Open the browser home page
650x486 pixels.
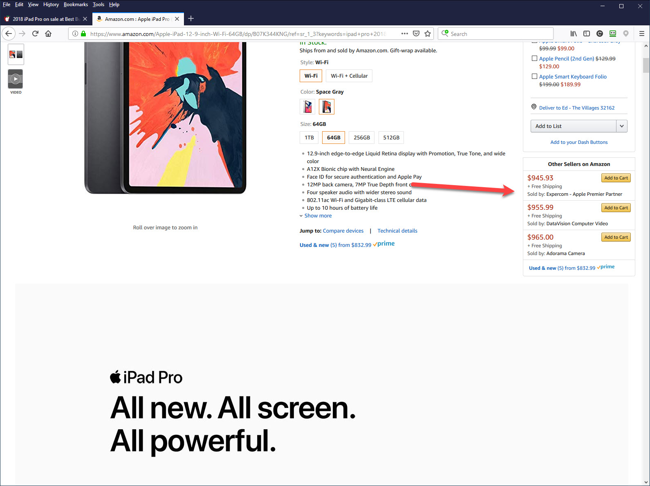(x=48, y=34)
